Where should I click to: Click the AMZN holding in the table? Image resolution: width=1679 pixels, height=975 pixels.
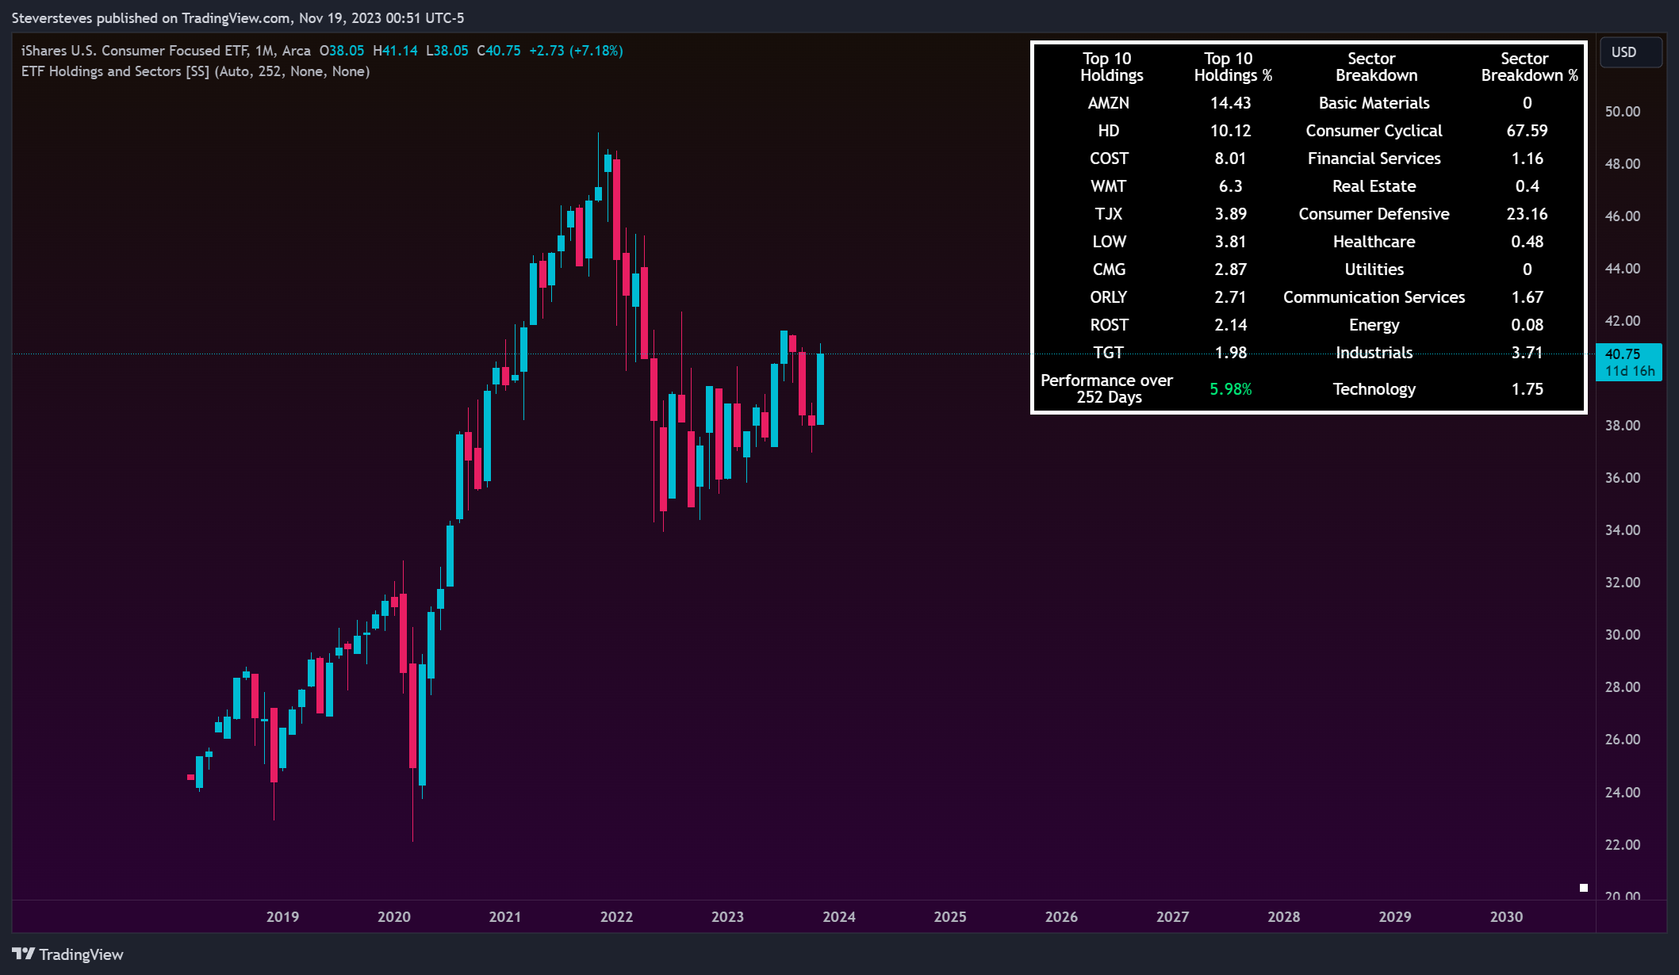1108,103
